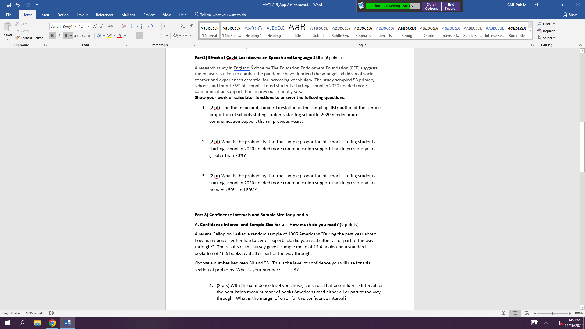Click the Share button
This screenshot has width=585, height=329.
tap(570, 15)
